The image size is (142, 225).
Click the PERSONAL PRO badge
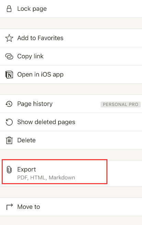[x=120, y=104]
